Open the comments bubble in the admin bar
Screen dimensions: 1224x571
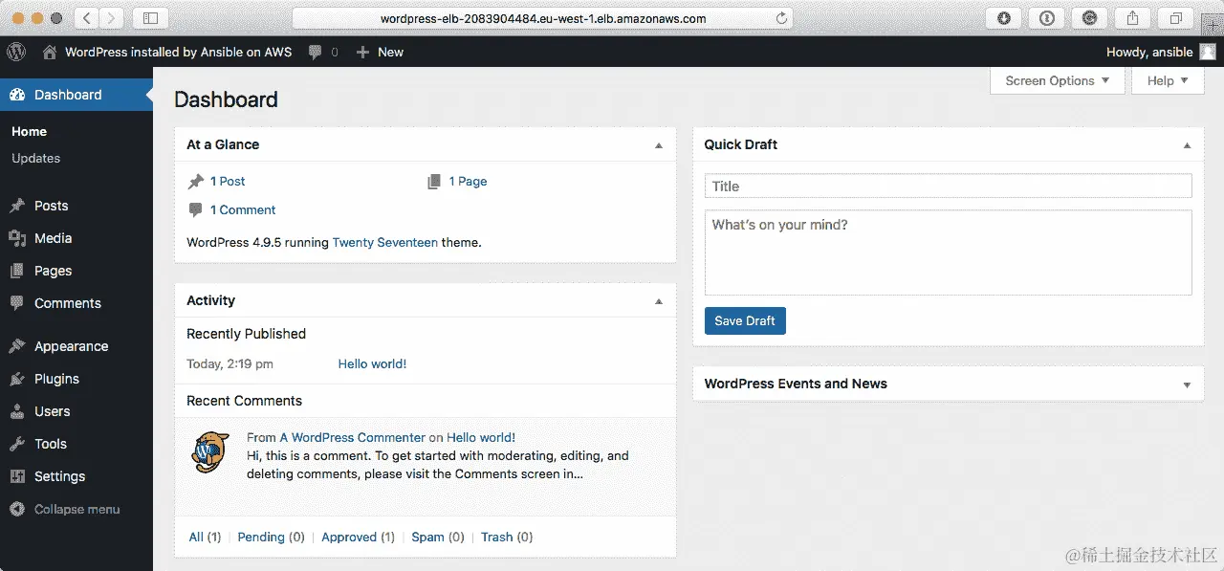point(315,53)
